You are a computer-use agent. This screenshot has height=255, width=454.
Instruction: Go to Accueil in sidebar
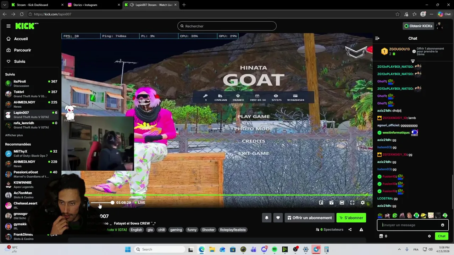21,39
